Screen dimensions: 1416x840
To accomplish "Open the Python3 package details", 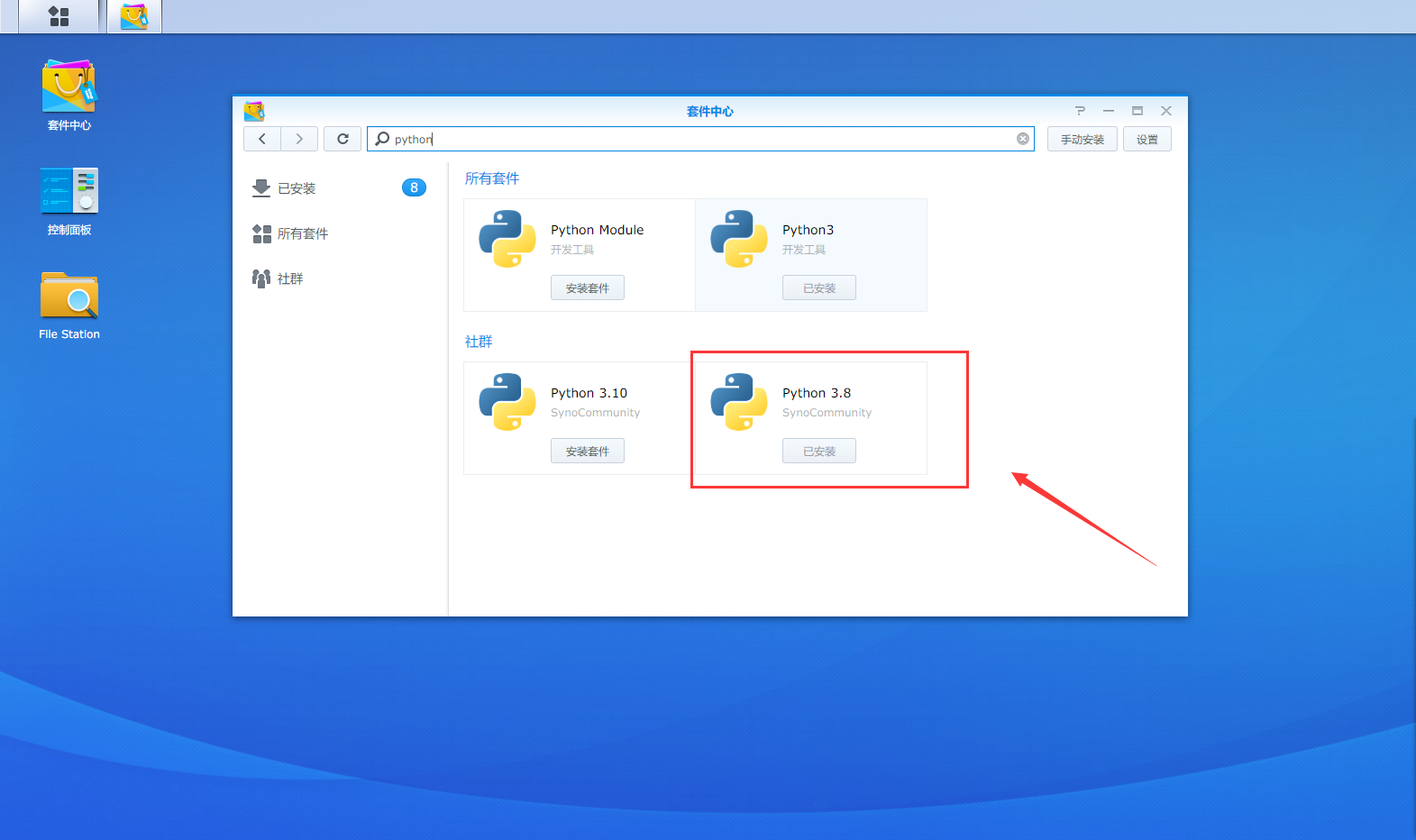I will click(x=808, y=230).
